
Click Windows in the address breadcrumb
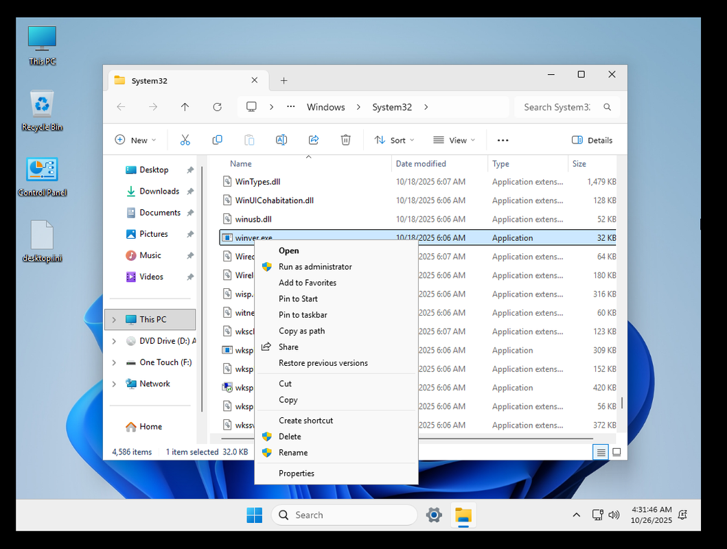point(326,107)
